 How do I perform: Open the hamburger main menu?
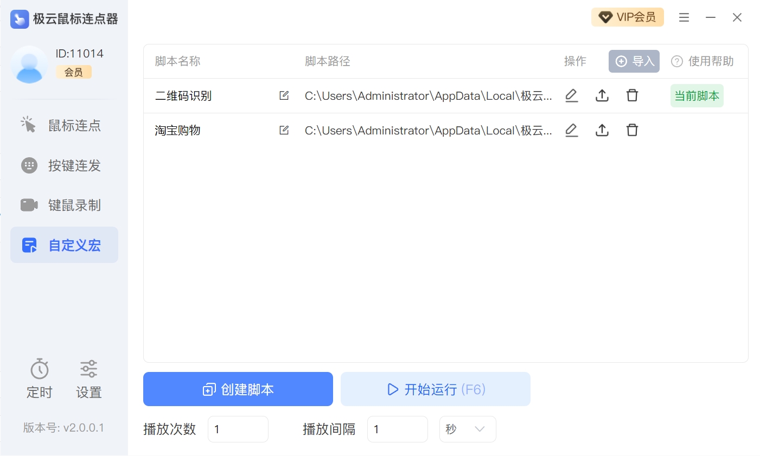684,17
